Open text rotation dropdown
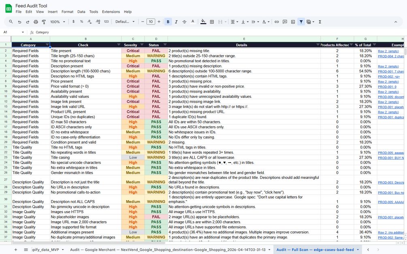407x254 pixels. tap(266, 22)
